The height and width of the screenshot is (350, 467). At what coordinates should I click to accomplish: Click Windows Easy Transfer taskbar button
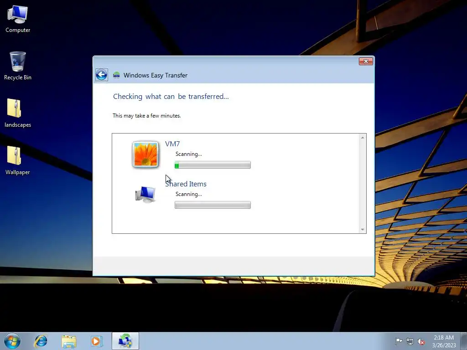click(125, 341)
